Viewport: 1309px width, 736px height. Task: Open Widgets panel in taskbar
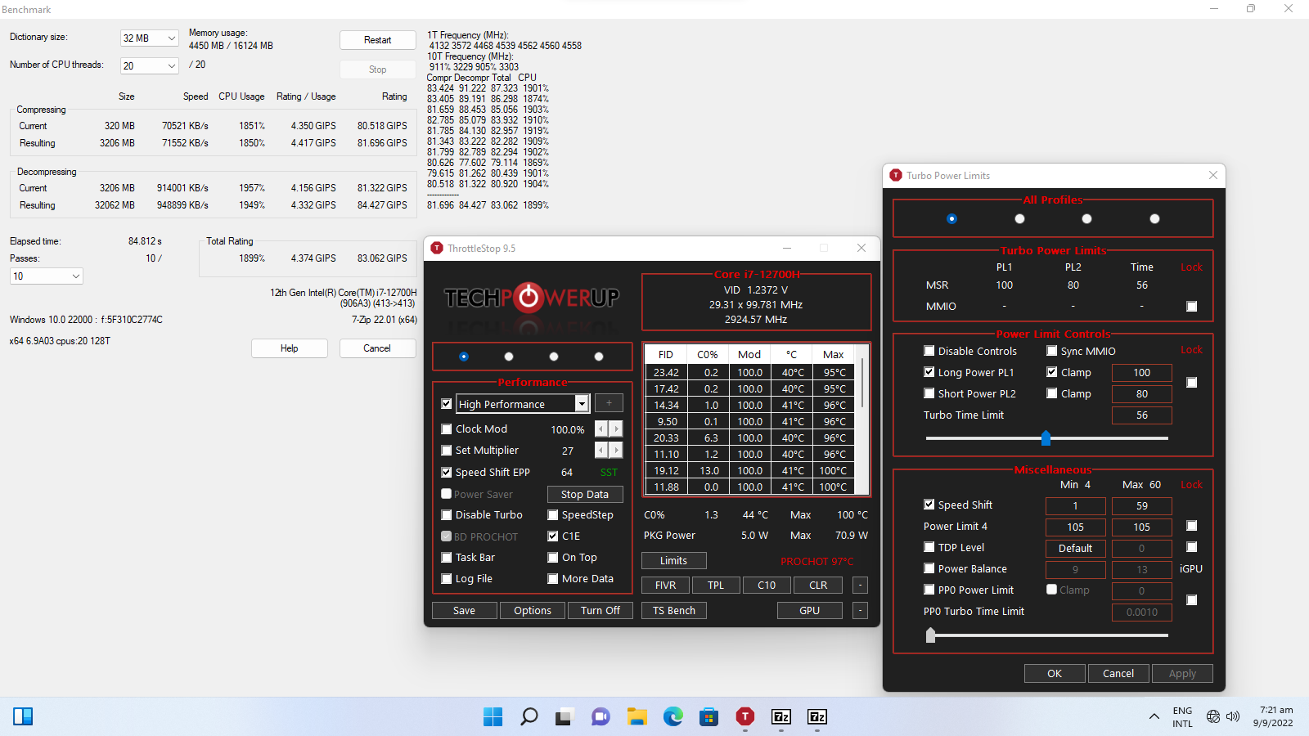(23, 717)
